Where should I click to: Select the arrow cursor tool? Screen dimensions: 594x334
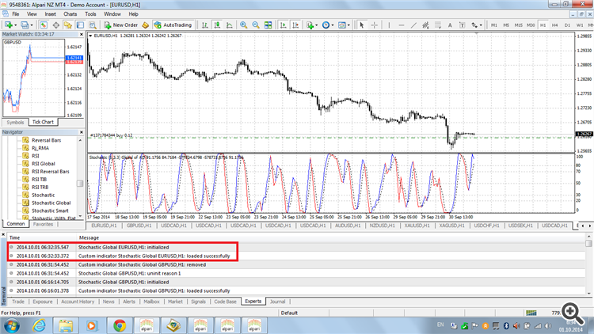362,25
